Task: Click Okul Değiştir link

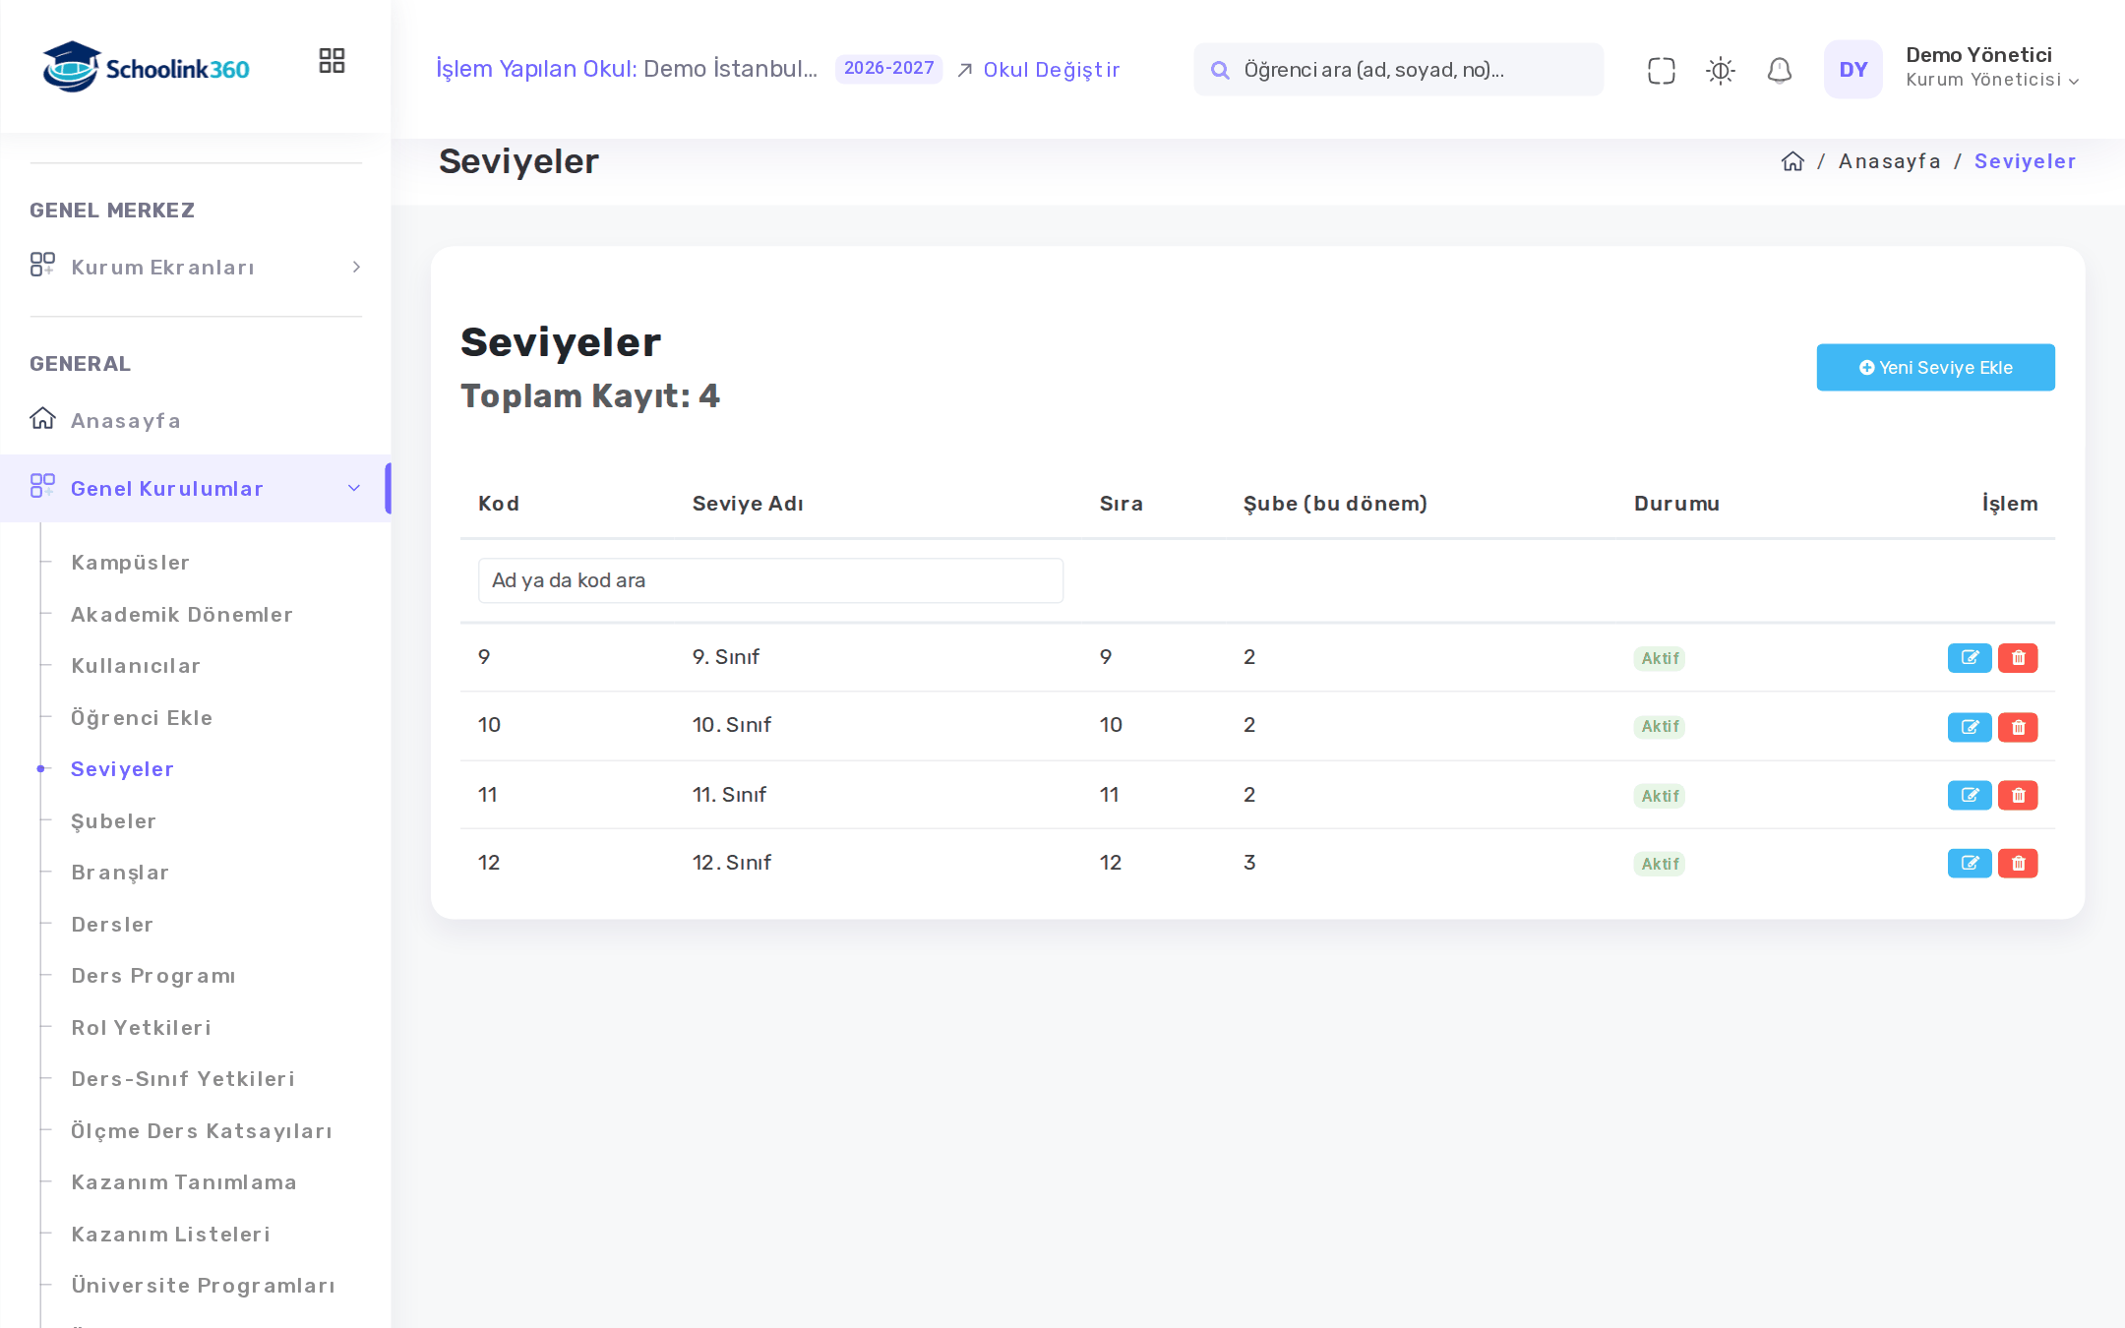Action: (1039, 70)
